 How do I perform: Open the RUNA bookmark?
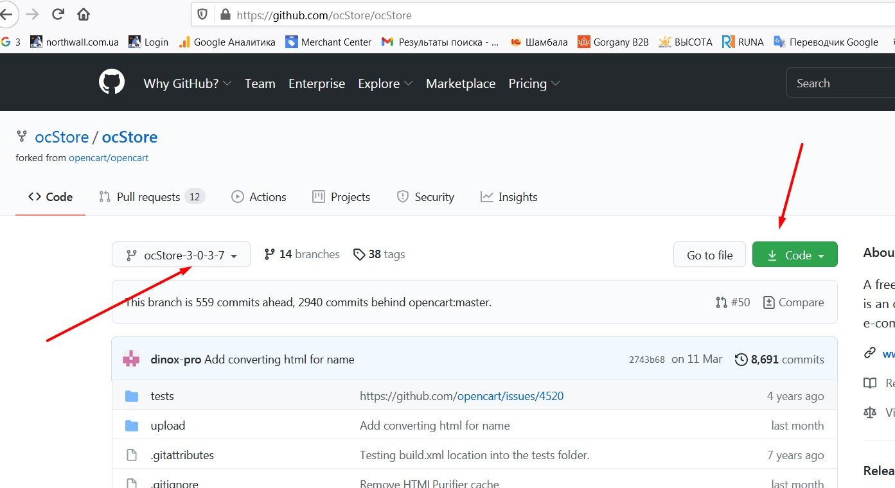743,42
